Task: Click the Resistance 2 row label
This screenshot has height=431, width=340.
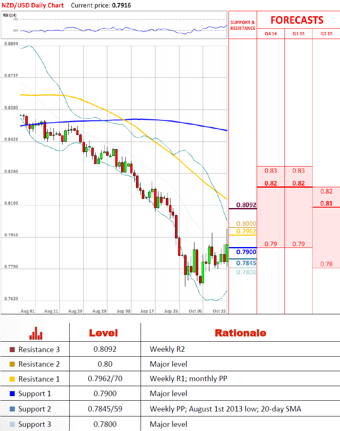Action: click(39, 364)
